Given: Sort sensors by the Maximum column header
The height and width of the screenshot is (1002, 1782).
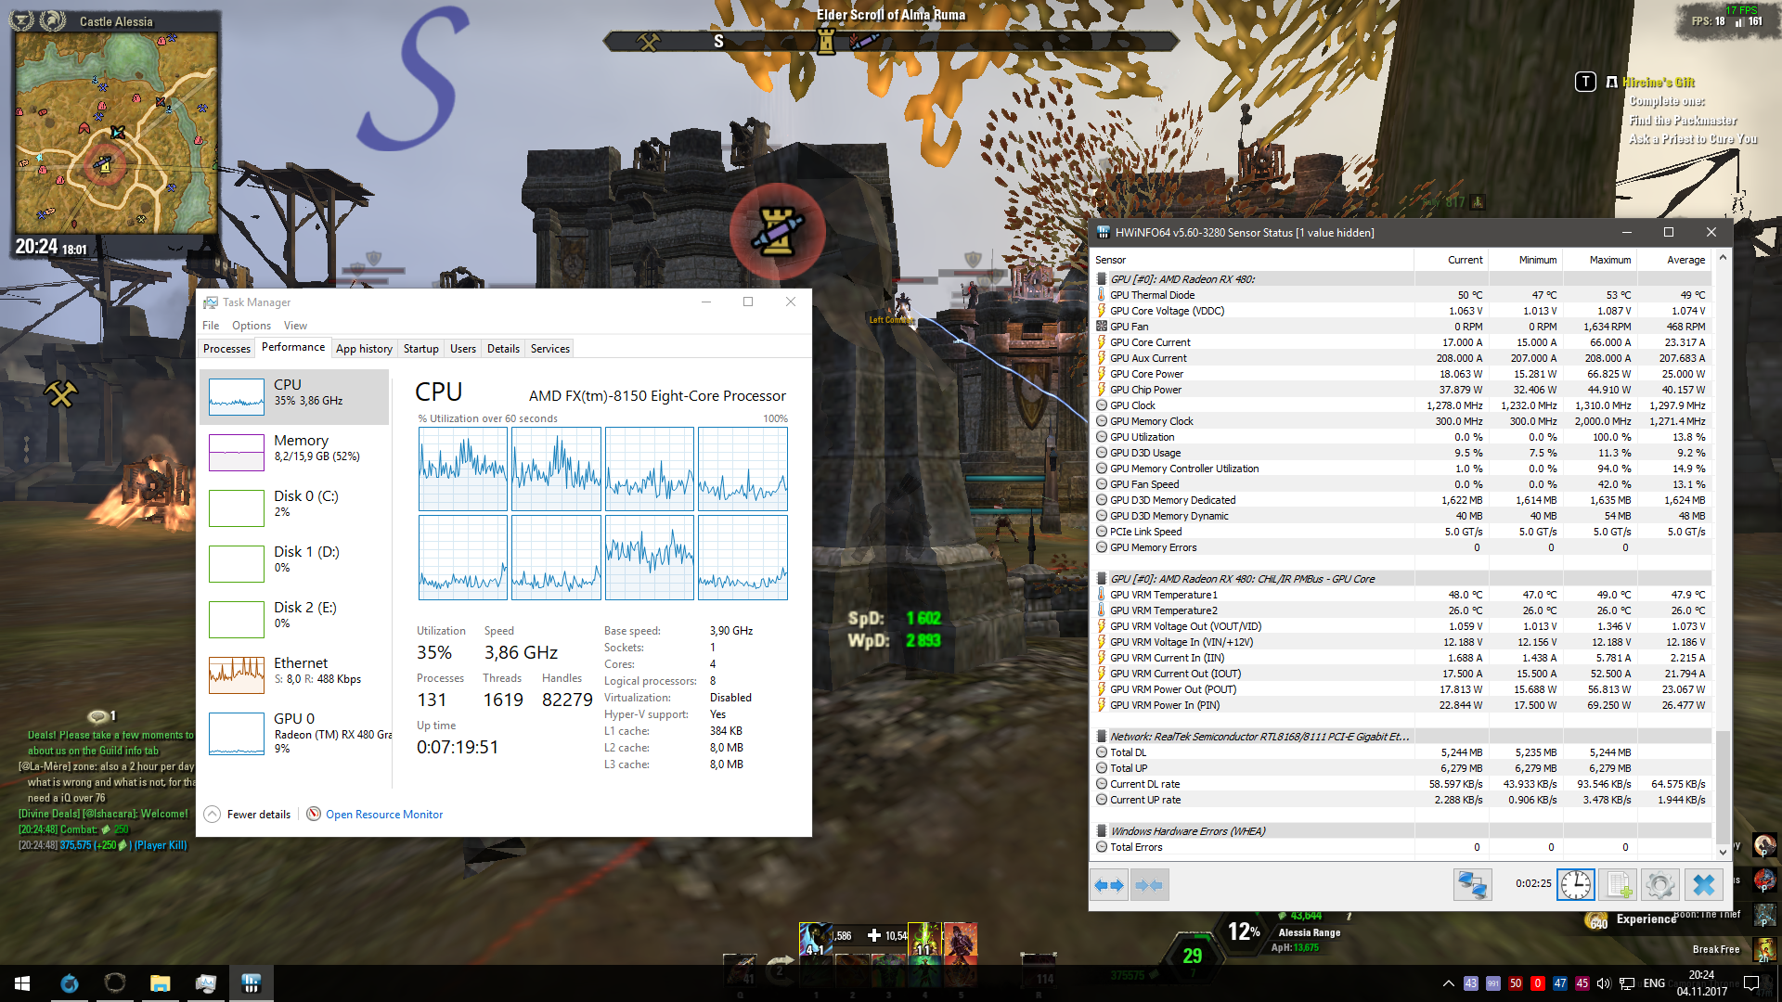Looking at the screenshot, I should (x=1609, y=260).
